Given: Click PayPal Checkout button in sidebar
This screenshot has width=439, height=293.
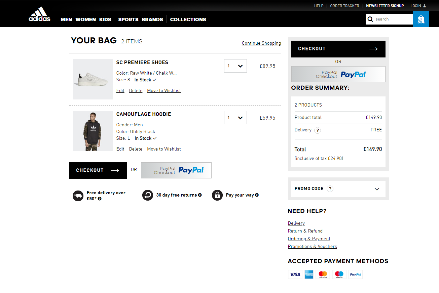Looking at the screenshot, I should point(338,74).
